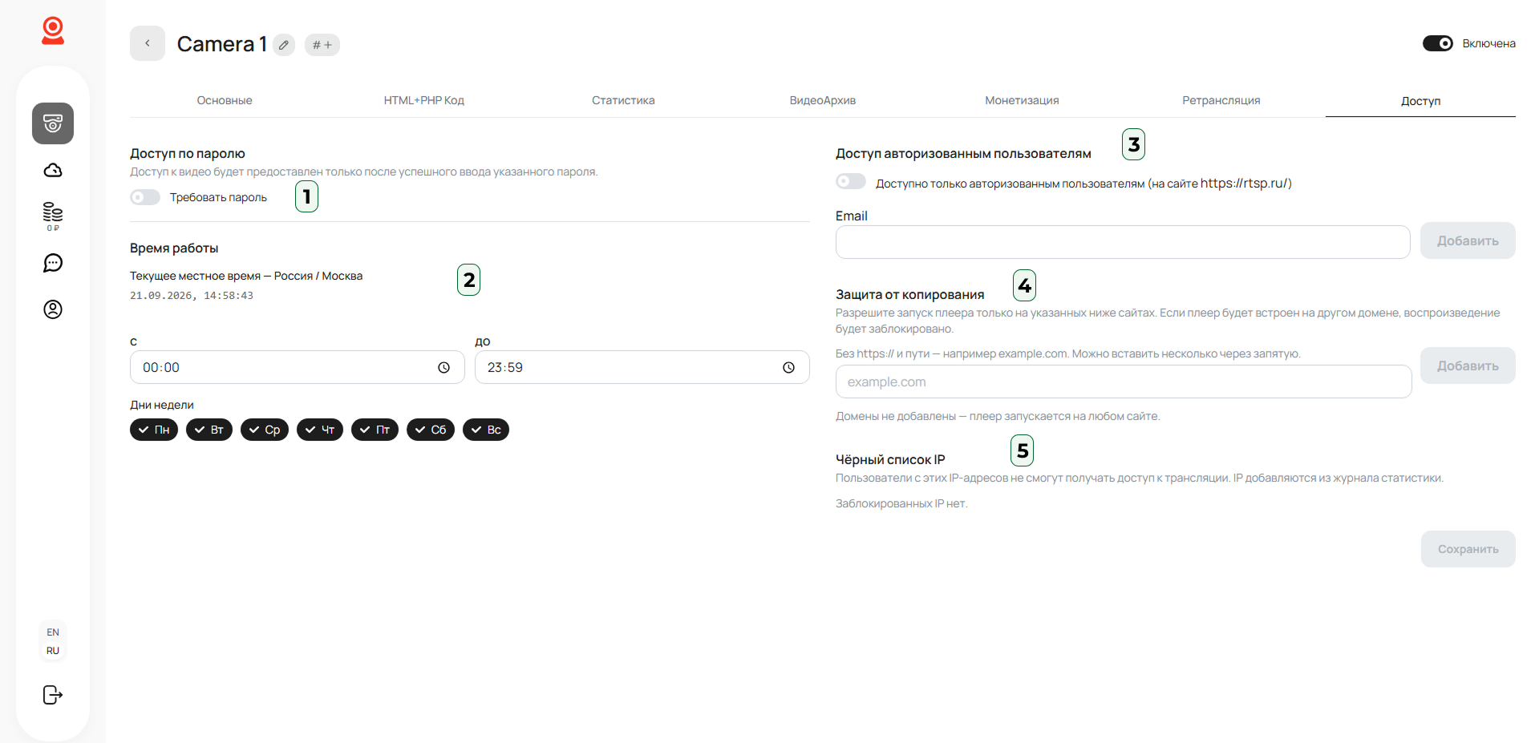The height and width of the screenshot is (743, 1531).
Task: Toggle the camera enabled switch
Action: (1438, 43)
